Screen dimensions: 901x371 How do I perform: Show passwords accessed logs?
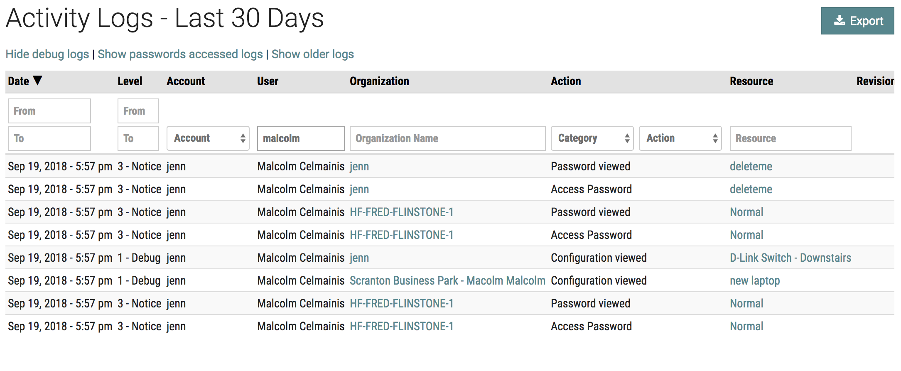point(180,54)
